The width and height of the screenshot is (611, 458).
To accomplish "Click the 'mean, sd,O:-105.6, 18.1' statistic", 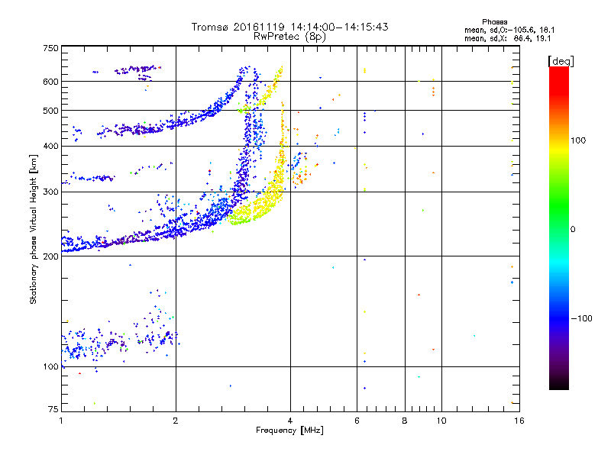I will [x=509, y=30].
